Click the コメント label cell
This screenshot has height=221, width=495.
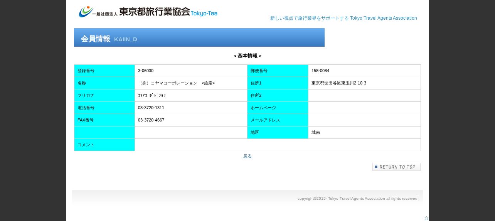click(104, 145)
